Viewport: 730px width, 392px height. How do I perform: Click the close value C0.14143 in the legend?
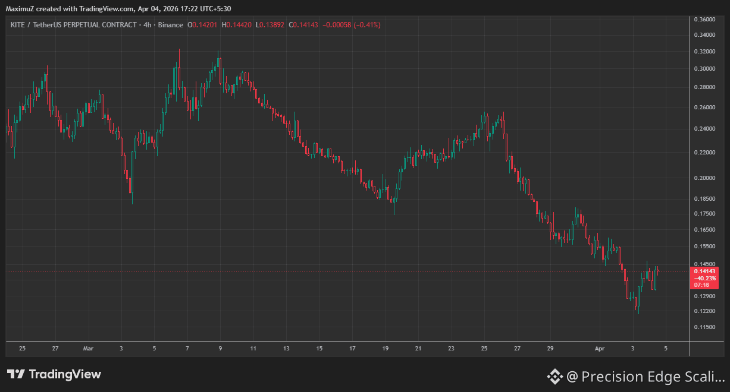coord(303,25)
